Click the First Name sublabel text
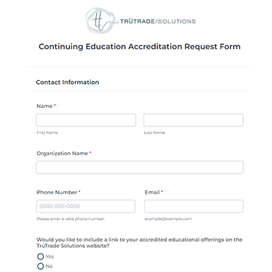This screenshot has width=272, height=272. tap(47, 132)
